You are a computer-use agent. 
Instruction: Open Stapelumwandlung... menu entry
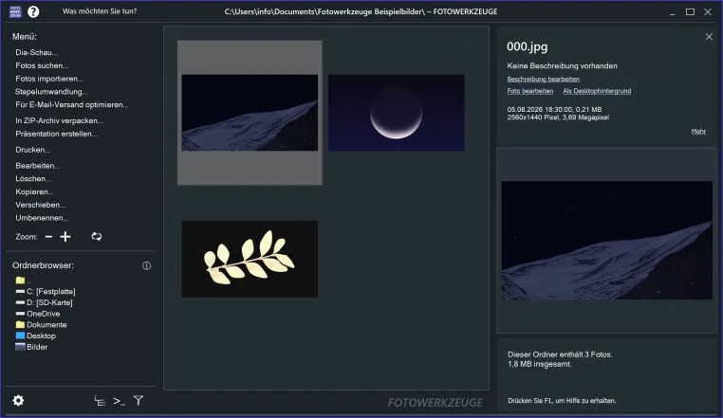coord(51,92)
